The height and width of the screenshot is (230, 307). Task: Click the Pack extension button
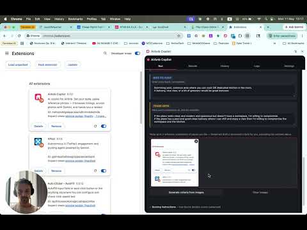pyautogui.click(x=47, y=65)
